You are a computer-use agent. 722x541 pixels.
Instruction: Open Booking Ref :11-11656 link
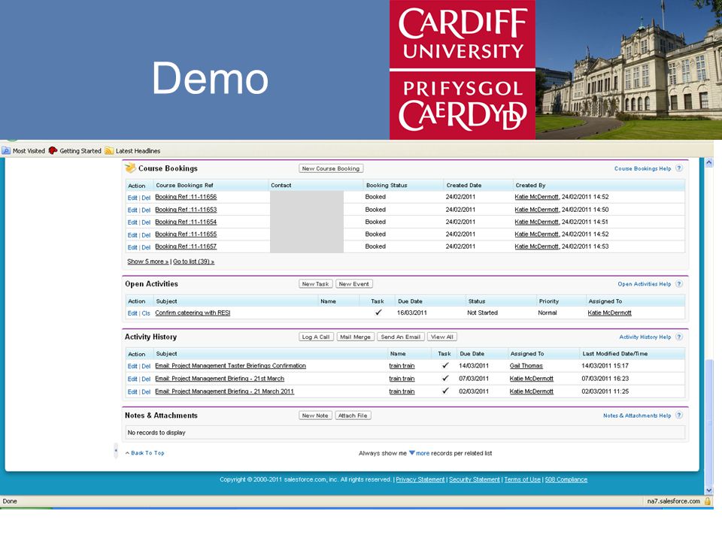pos(186,197)
